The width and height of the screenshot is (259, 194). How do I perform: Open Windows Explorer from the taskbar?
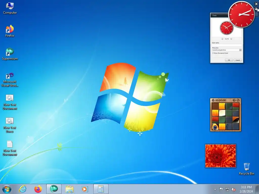coord(70,189)
